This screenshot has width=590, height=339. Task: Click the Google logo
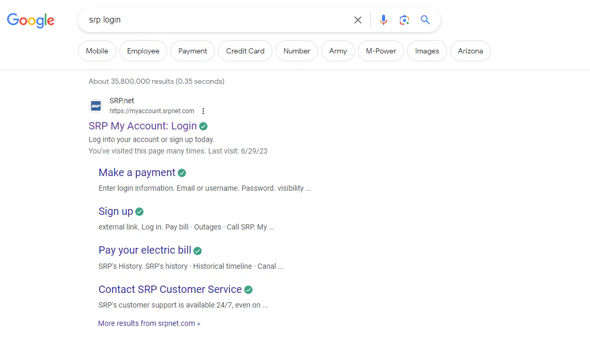(x=30, y=20)
